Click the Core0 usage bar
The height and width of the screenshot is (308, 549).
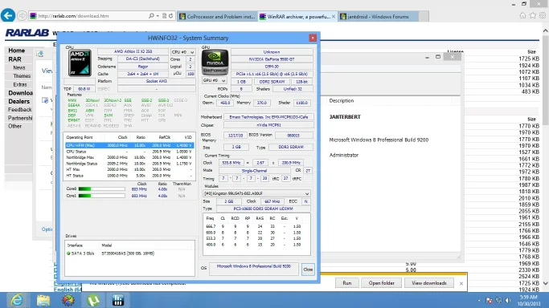pos(102,189)
